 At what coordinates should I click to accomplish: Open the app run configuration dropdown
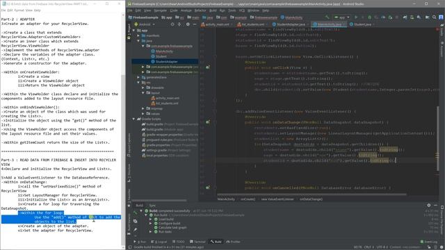[341, 17]
